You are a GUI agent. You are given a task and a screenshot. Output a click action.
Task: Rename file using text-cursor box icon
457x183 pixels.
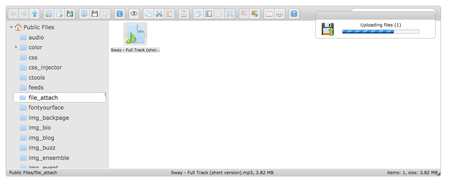pyautogui.click(x=209, y=14)
